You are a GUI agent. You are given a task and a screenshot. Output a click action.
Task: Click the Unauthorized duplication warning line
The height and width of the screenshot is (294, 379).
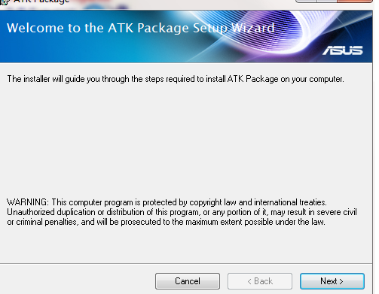182,212
